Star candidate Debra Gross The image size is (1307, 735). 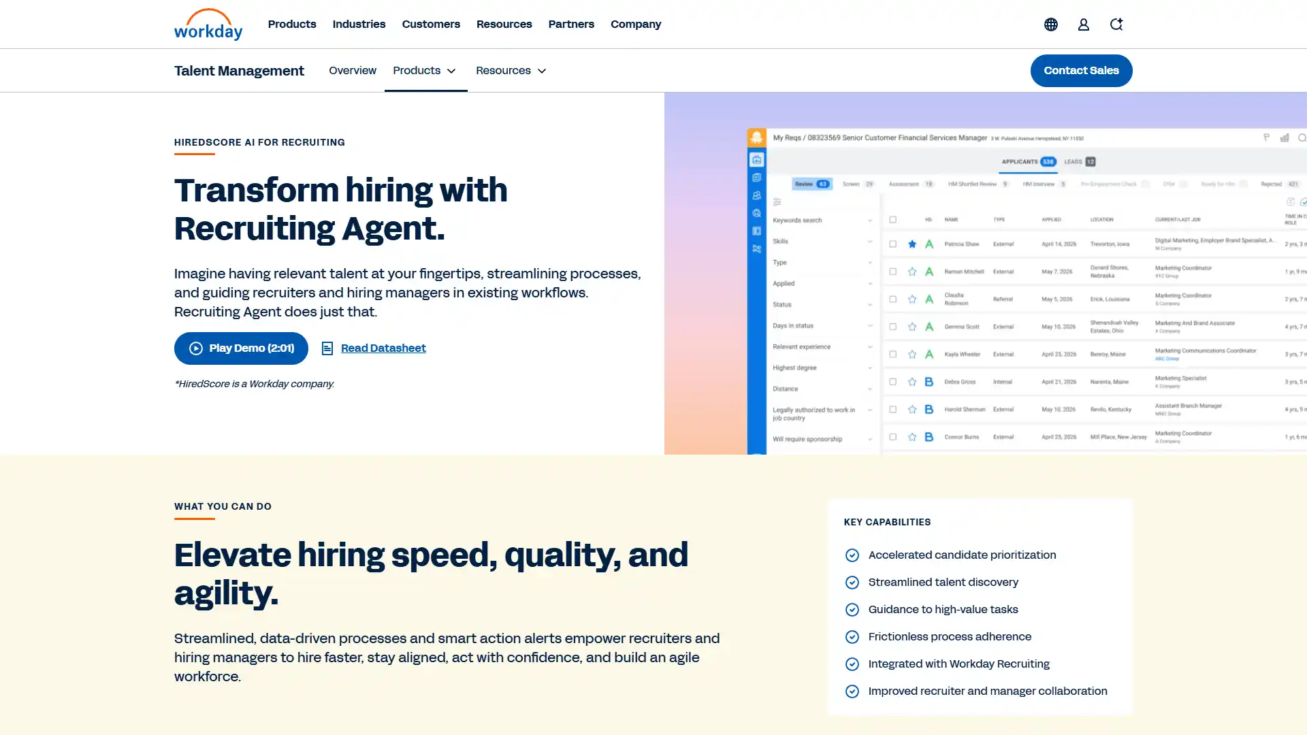pos(912,382)
